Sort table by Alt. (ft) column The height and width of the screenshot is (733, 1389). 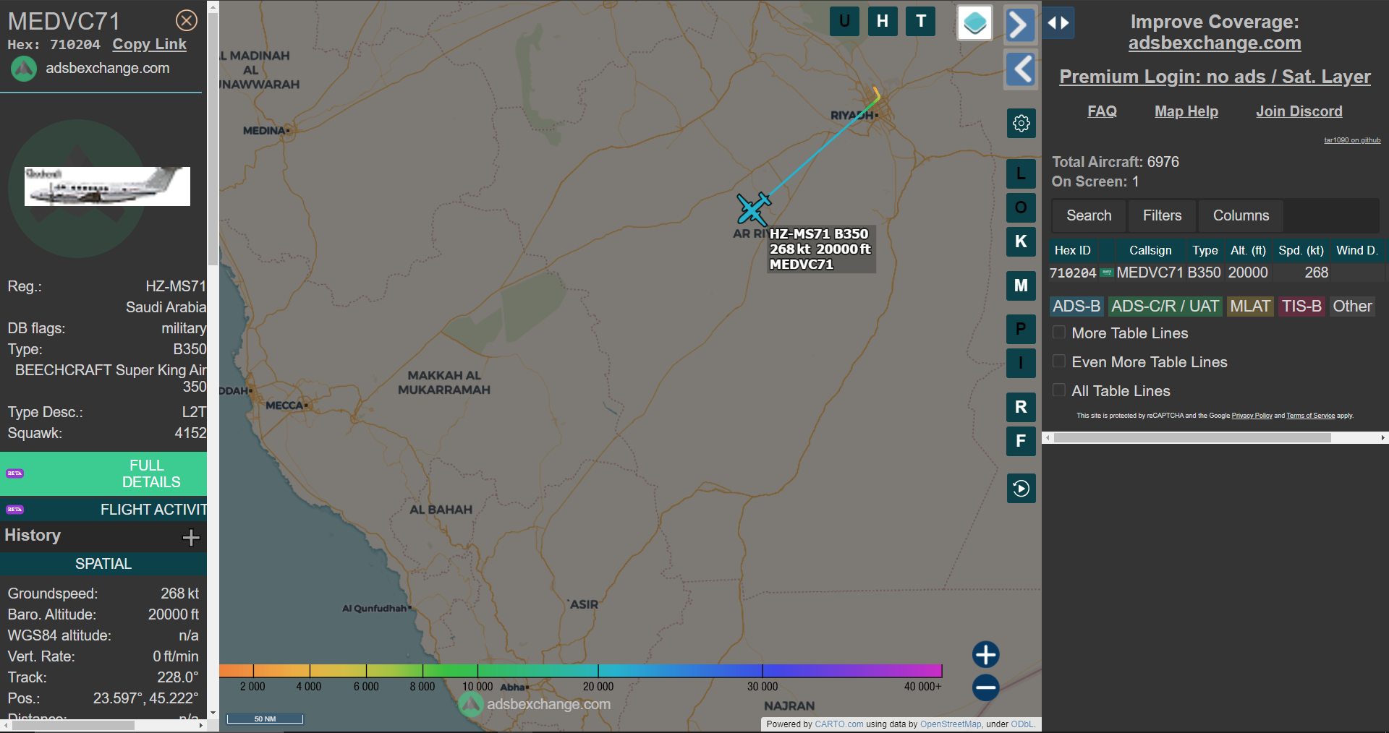point(1248,250)
